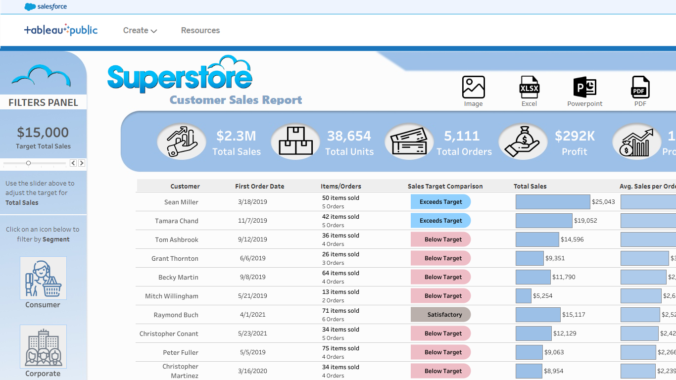Download the Excel XLSX export
Viewport: 676px width, 380px height.
pos(529,88)
